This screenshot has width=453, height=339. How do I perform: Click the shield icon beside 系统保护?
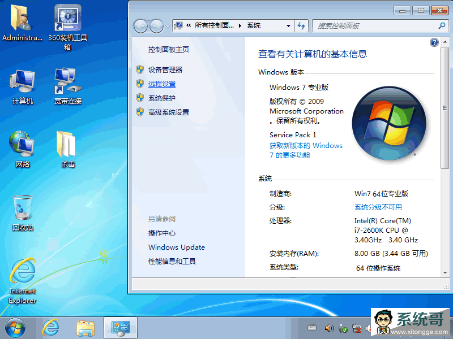pos(140,98)
